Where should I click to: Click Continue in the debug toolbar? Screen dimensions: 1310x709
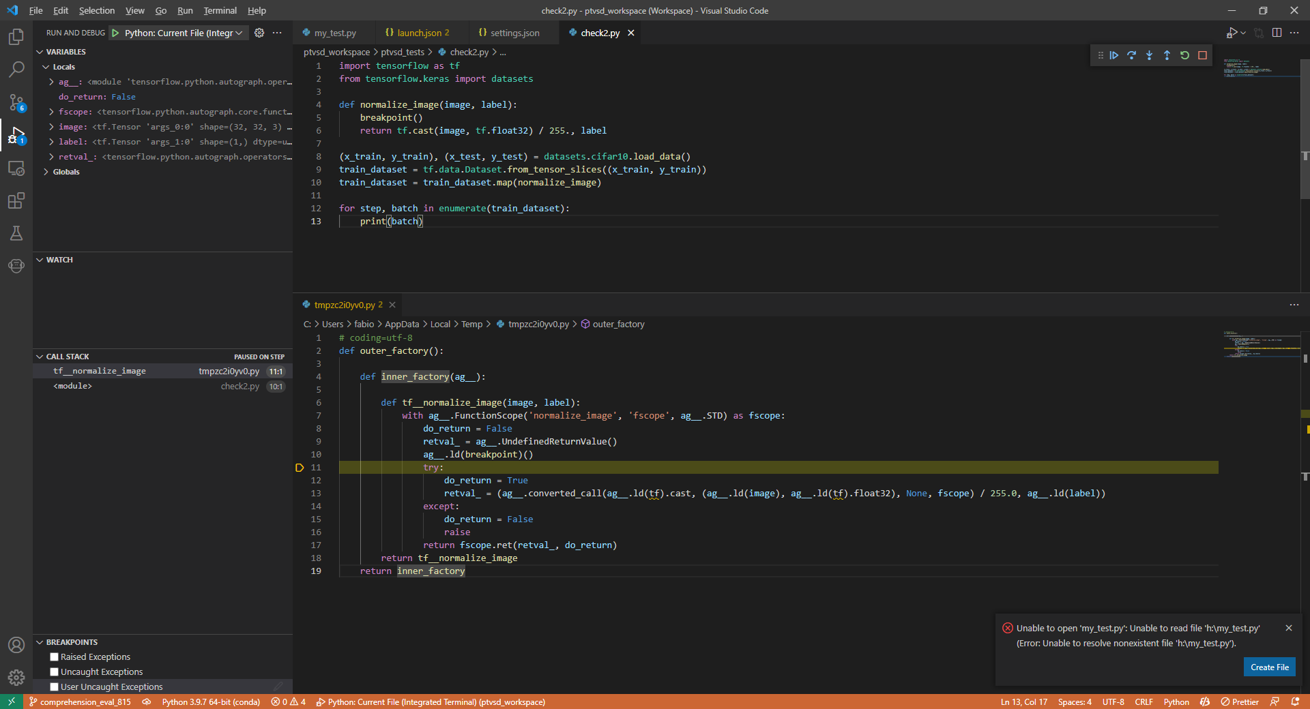[x=1113, y=55]
